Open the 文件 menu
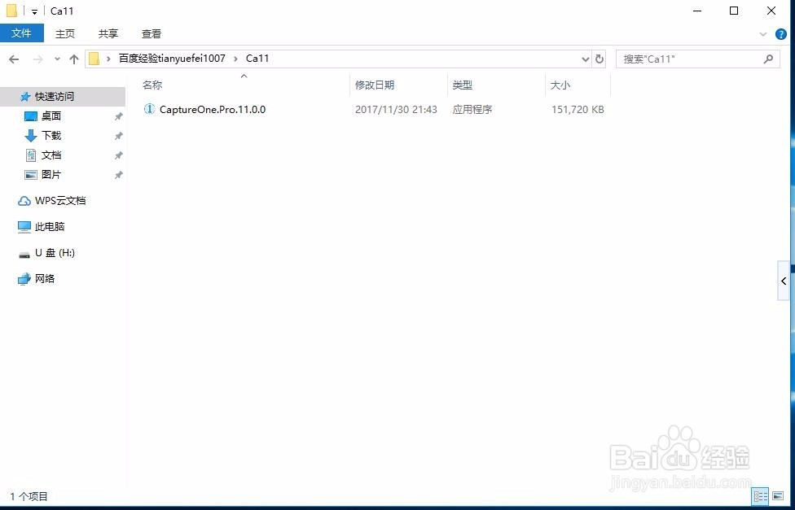 point(22,33)
